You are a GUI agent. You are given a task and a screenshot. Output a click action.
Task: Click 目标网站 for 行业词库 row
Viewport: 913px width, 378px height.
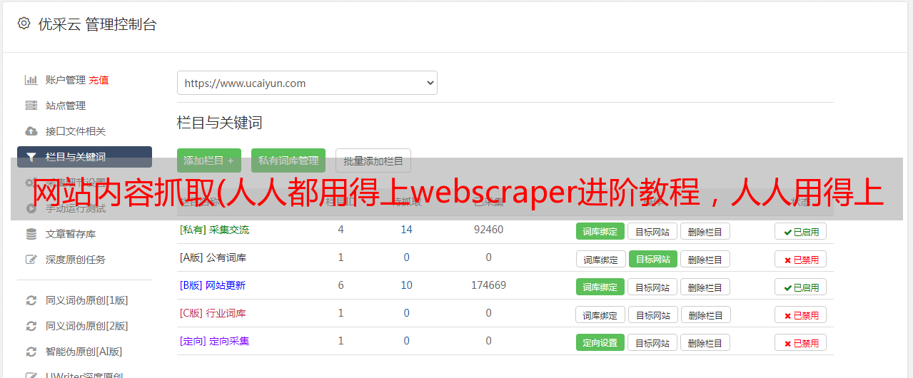tap(654, 315)
